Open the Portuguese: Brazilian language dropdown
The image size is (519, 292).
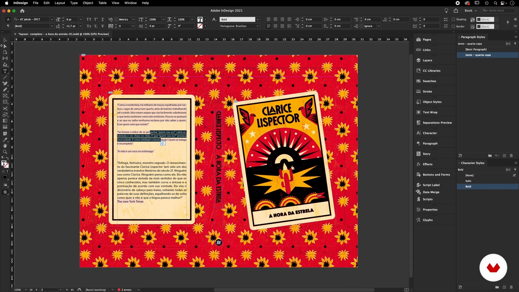tap(258, 26)
